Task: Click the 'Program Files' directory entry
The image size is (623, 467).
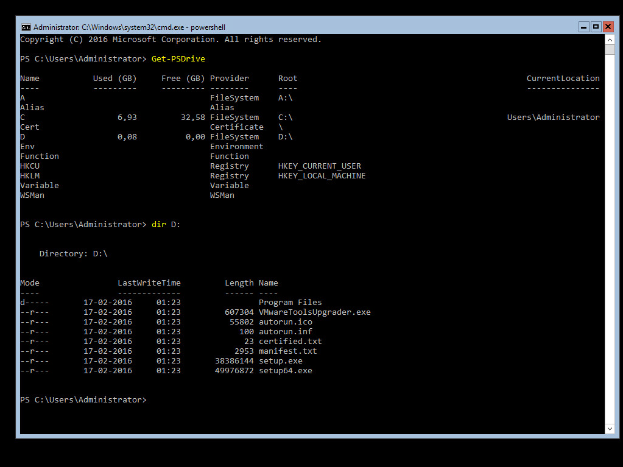Action: tap(290, 302)
